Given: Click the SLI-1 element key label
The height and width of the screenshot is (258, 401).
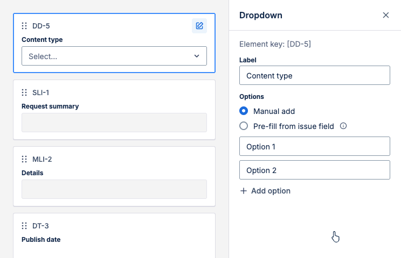Looking at the screenshot, I should point(40,92).
